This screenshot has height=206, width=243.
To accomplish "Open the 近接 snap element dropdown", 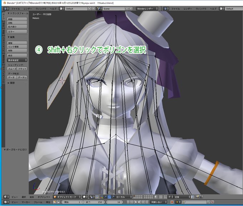I will click(x=182, y=197).
